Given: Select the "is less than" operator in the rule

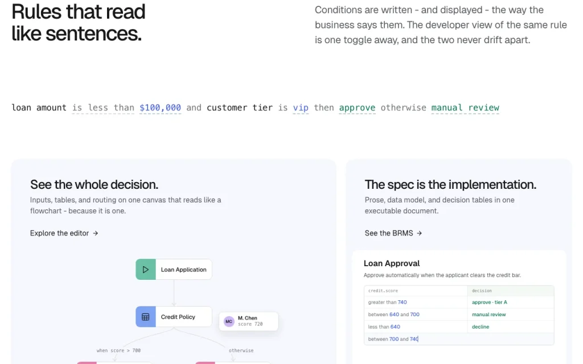Looking at the screenshot, I should (103, 107).
